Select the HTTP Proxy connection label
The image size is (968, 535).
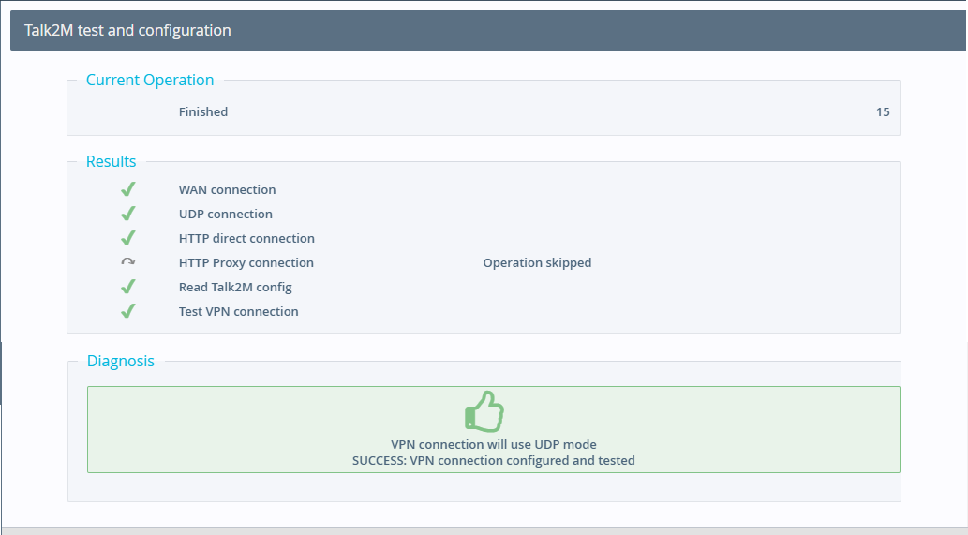pos(246,263)
